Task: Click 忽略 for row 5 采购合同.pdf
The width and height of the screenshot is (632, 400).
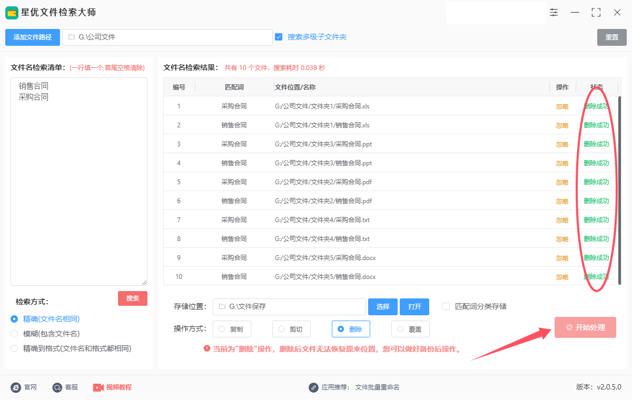Action: [562, 182]
